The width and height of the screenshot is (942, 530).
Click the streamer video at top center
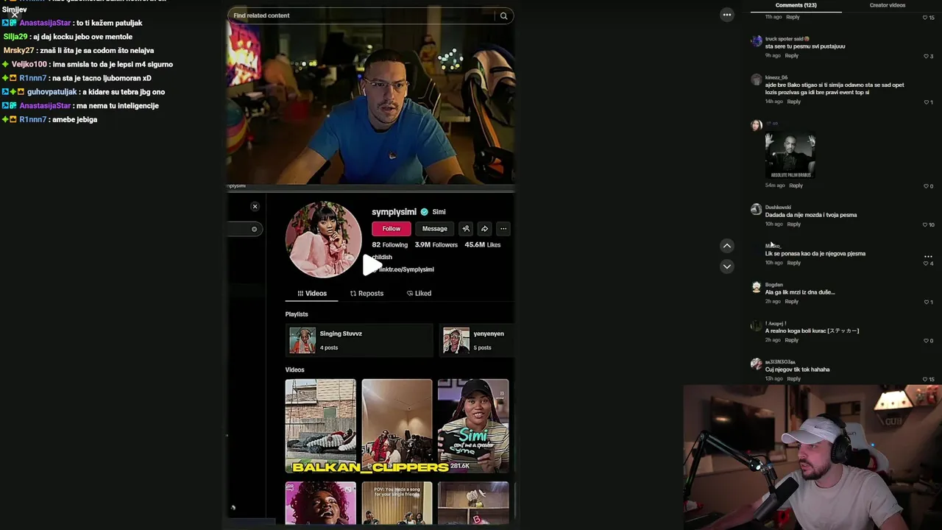(x=370, y=104)
